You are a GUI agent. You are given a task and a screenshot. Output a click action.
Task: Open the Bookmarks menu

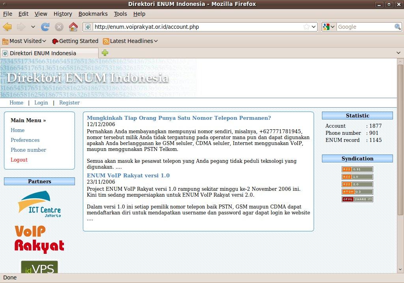pyautogui.click(x=93, y=14)
